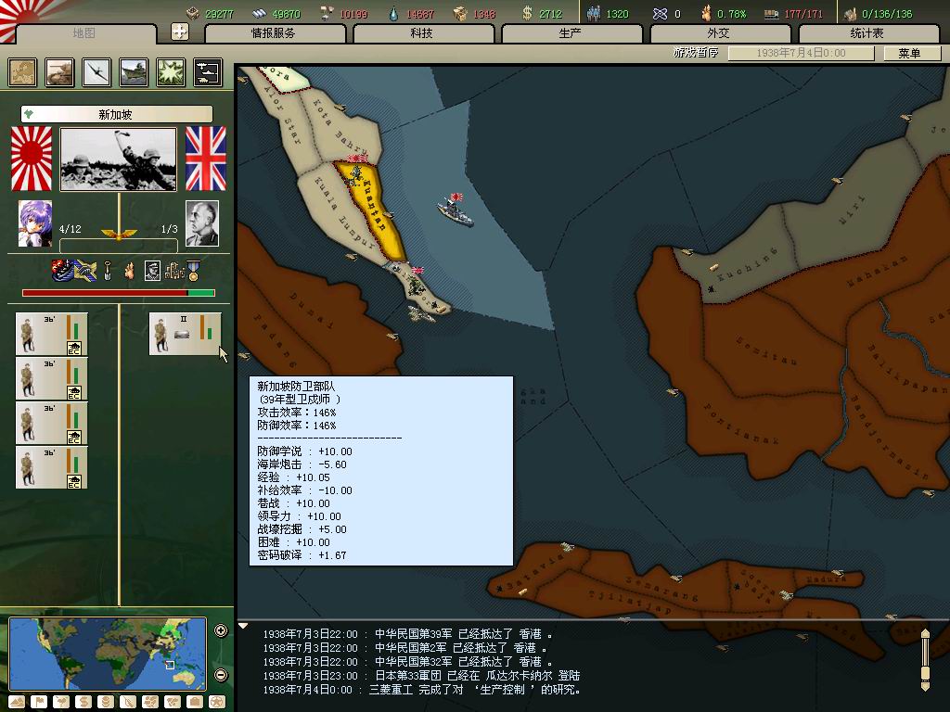
Task: Switch to supply map mode (stacked coins icon)
Action: [106, 702]
